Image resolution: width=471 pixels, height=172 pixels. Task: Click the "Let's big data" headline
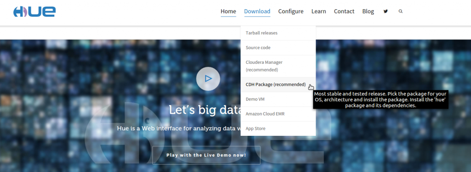pyautogui.click(x=205, y=110)
